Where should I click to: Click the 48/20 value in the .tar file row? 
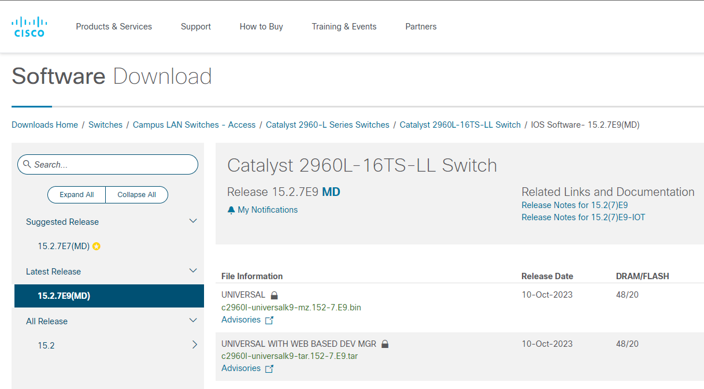pyautogui.click(x=627, y=344)
